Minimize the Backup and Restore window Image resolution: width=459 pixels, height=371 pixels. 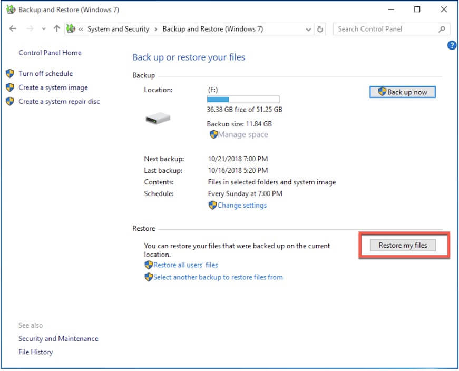(391, 9)
